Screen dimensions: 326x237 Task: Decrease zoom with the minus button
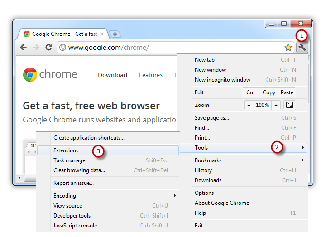[x=249, y=105]
